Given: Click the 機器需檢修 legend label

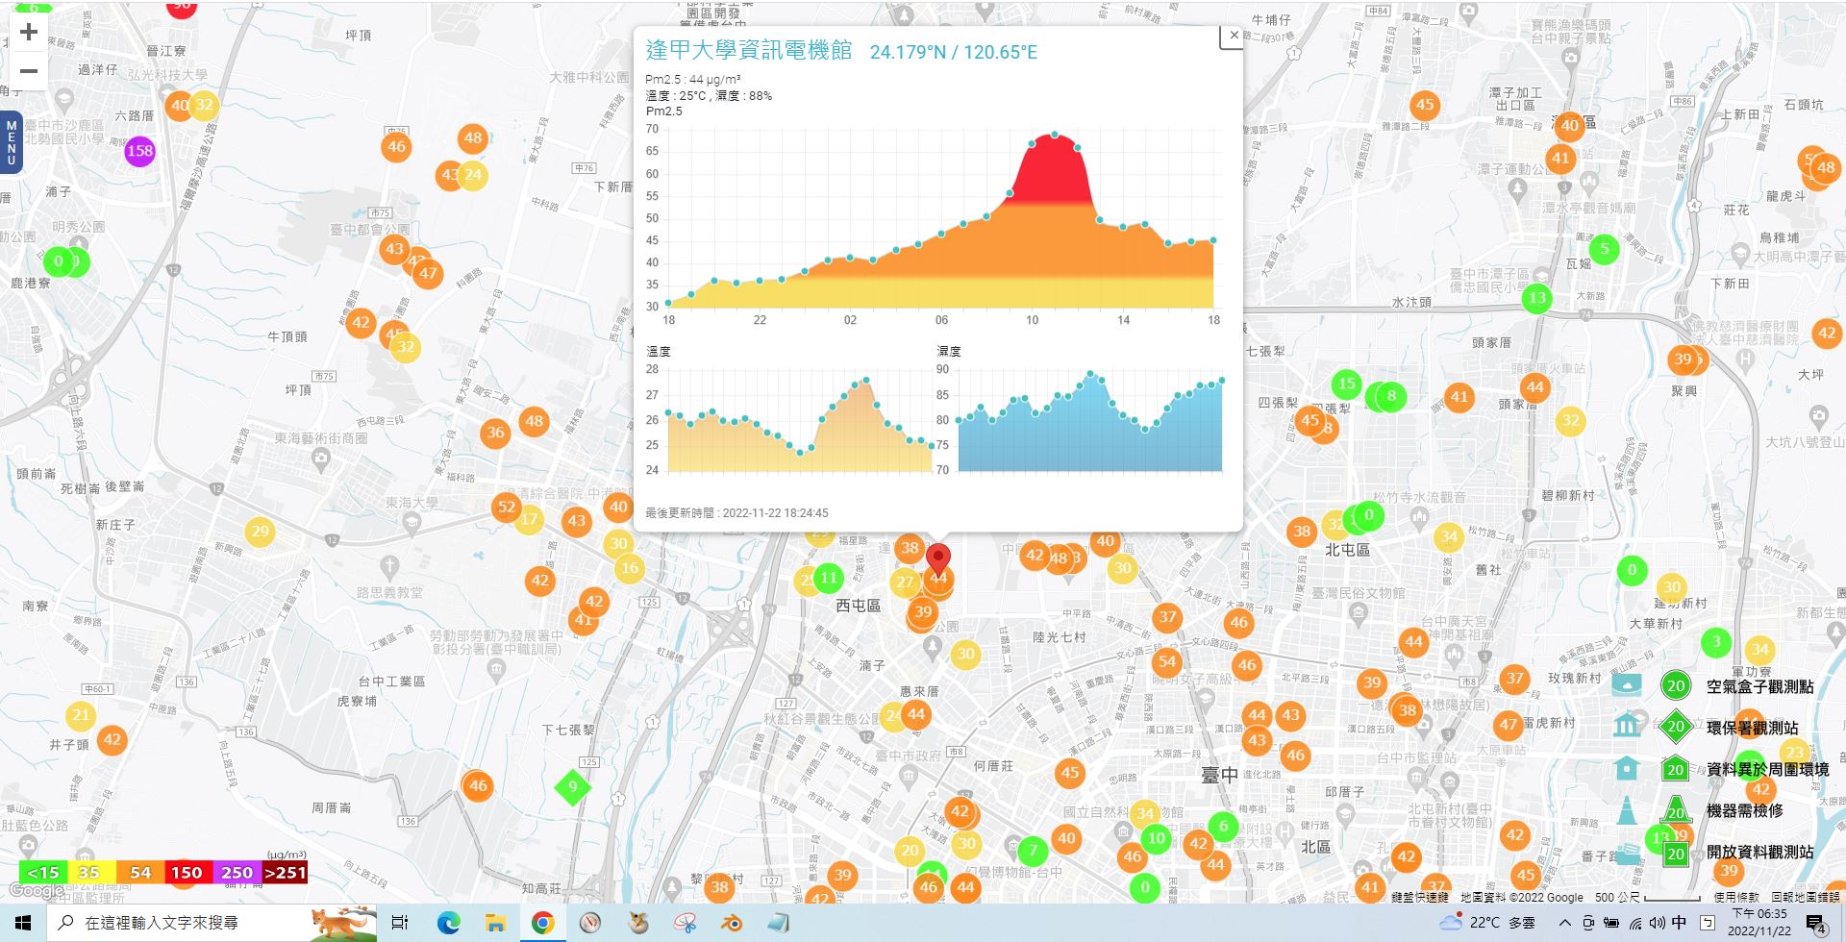Looking at the screenshot, I should (1744, 810).
